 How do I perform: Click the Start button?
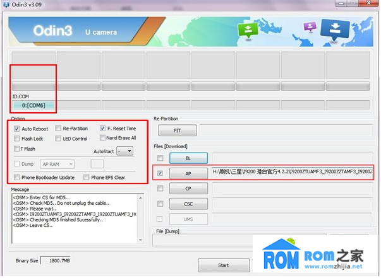coord(224,265)
